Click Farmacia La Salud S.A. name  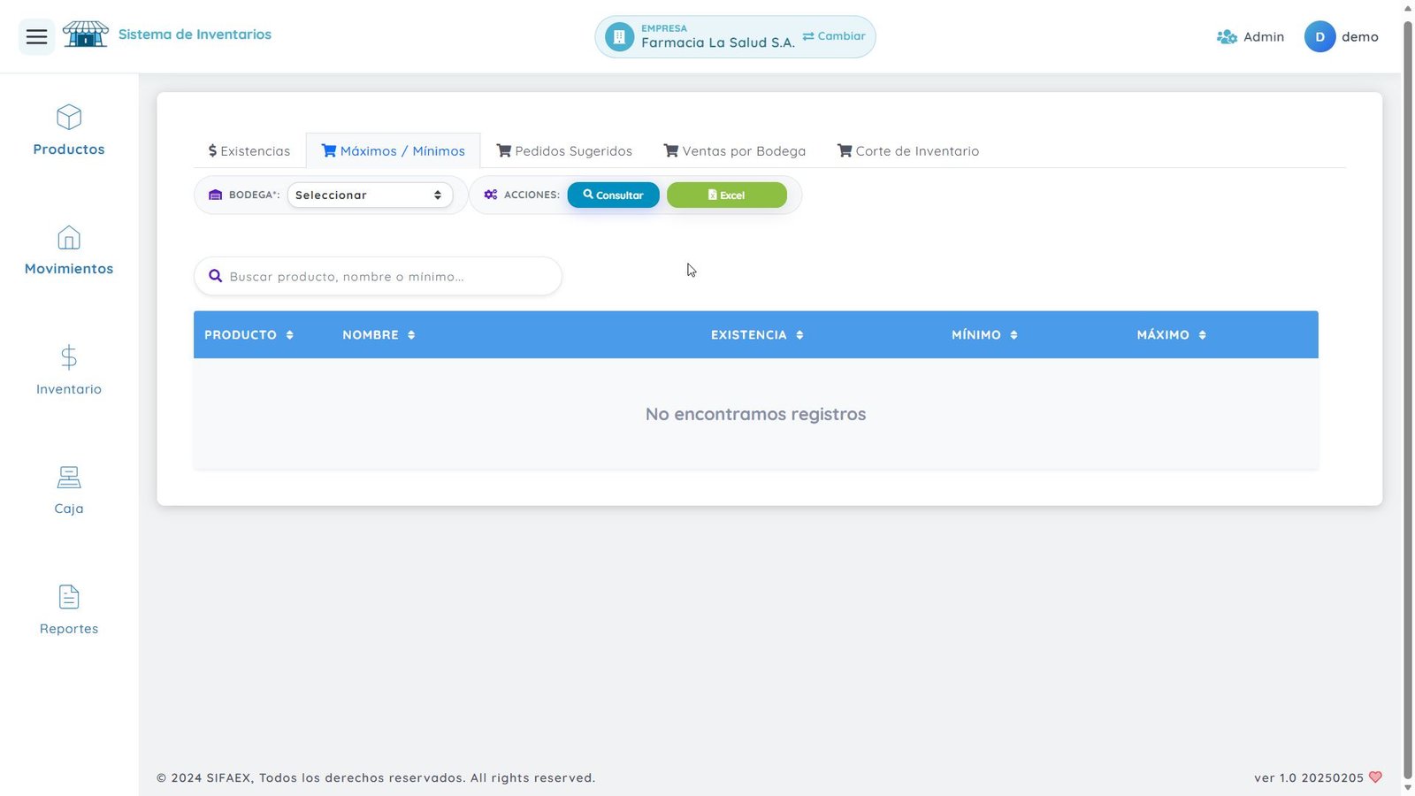pyautogui.click(x=717, y=42)
